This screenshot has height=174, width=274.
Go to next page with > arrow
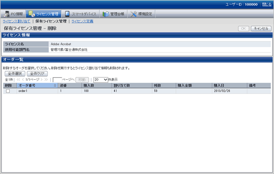tap(42, 80)
